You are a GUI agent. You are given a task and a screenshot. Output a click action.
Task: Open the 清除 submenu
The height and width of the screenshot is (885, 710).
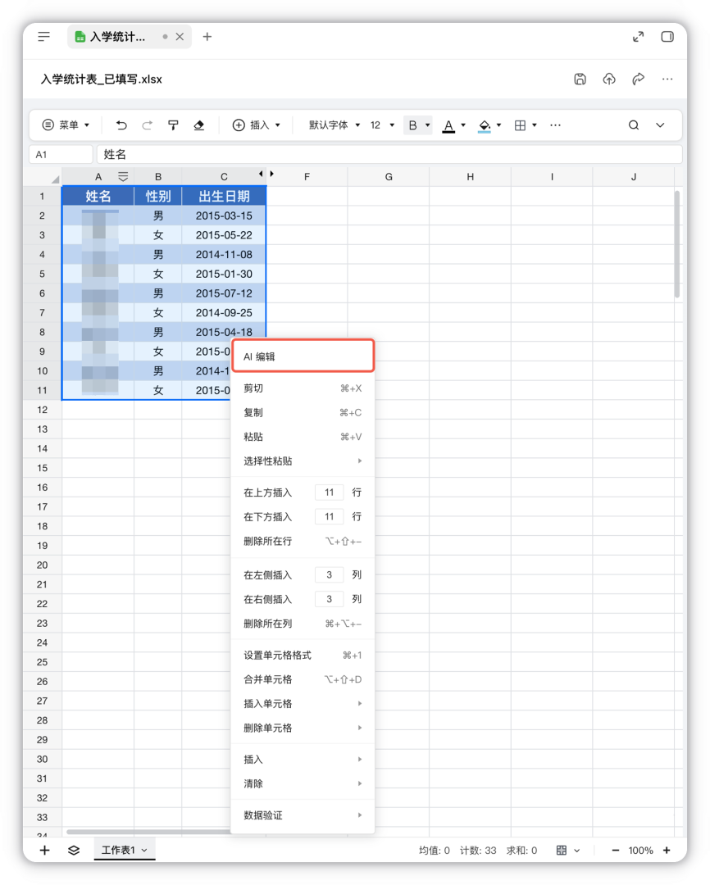coord(303,784)
